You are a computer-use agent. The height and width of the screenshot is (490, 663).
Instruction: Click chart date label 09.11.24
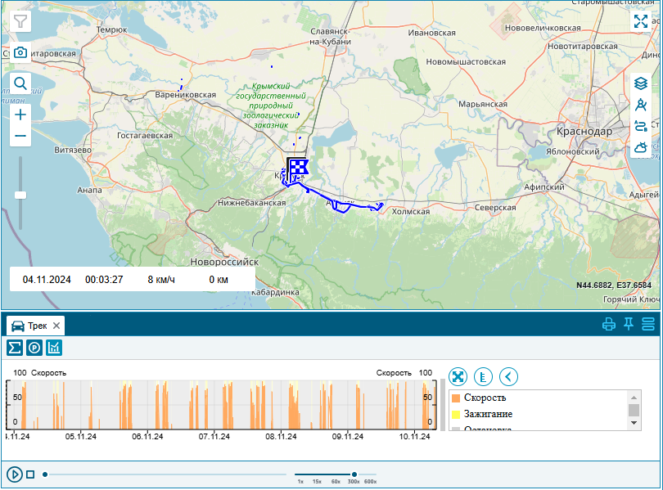(348, 437)
